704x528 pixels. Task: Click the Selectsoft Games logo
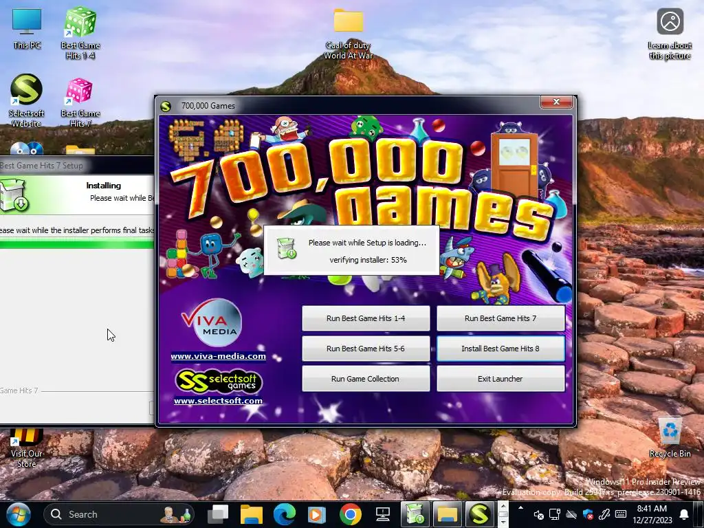218,381
